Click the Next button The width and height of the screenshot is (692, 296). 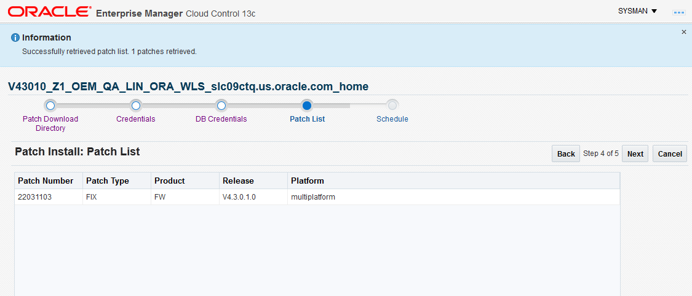635,154
